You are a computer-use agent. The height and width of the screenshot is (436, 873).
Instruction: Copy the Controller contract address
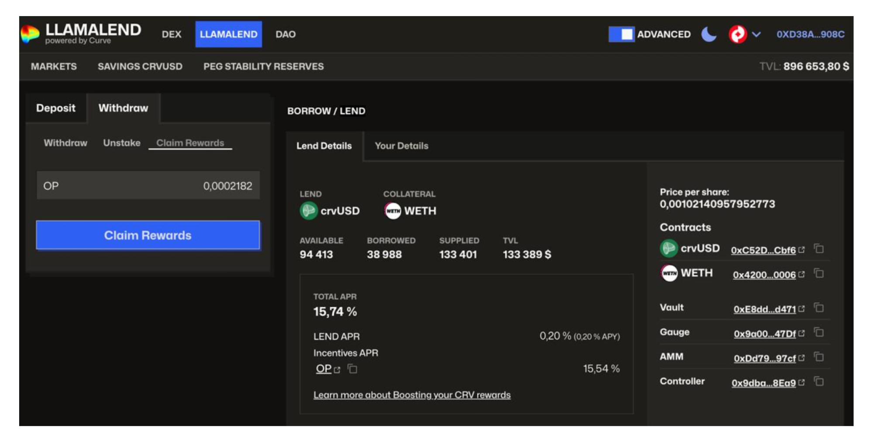(819, 382)
